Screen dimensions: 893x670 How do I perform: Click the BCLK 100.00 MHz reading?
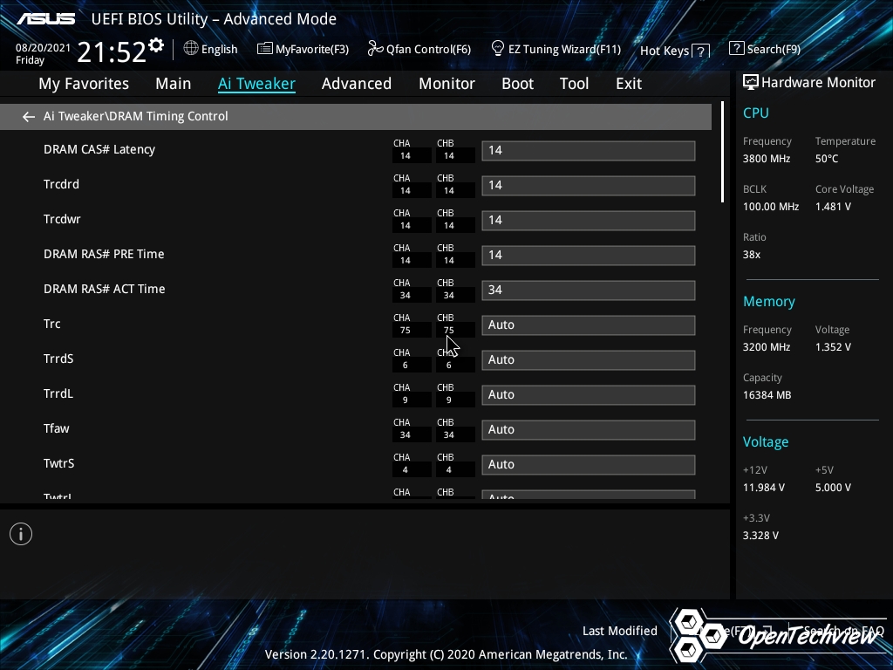pyautogui.click(x=771, y=207)
